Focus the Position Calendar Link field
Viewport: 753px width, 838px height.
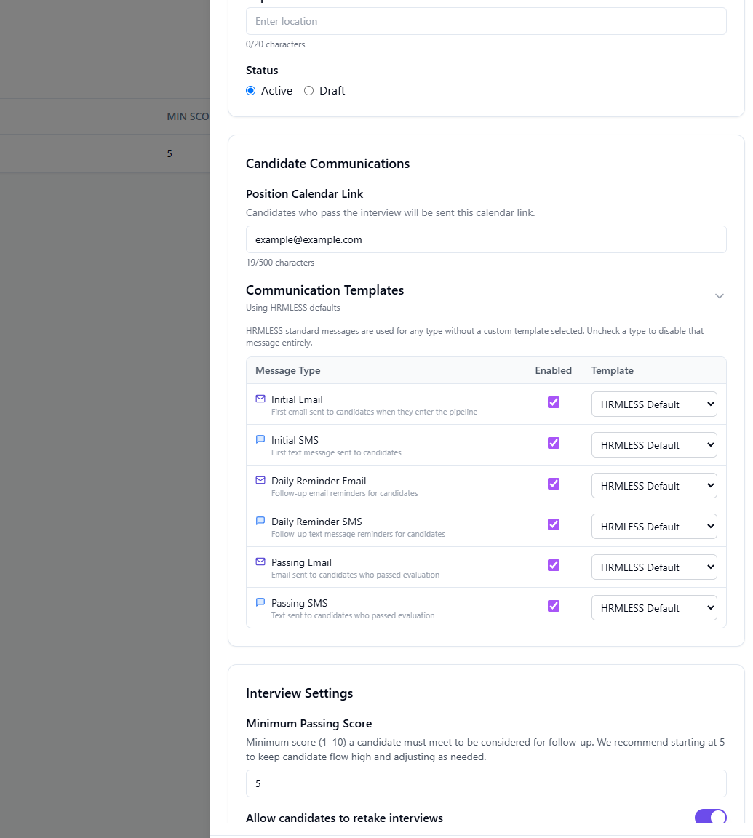click(x=486, y=239)
